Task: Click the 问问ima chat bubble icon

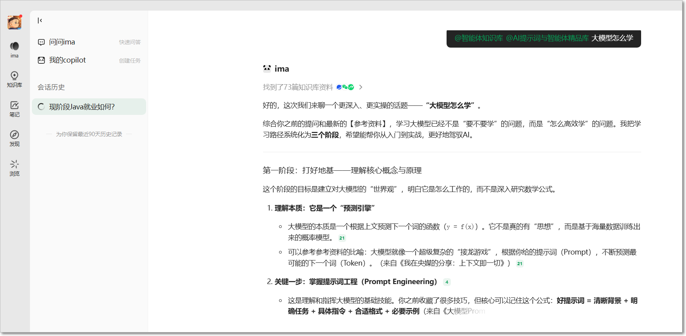Action: coord(41,42)
